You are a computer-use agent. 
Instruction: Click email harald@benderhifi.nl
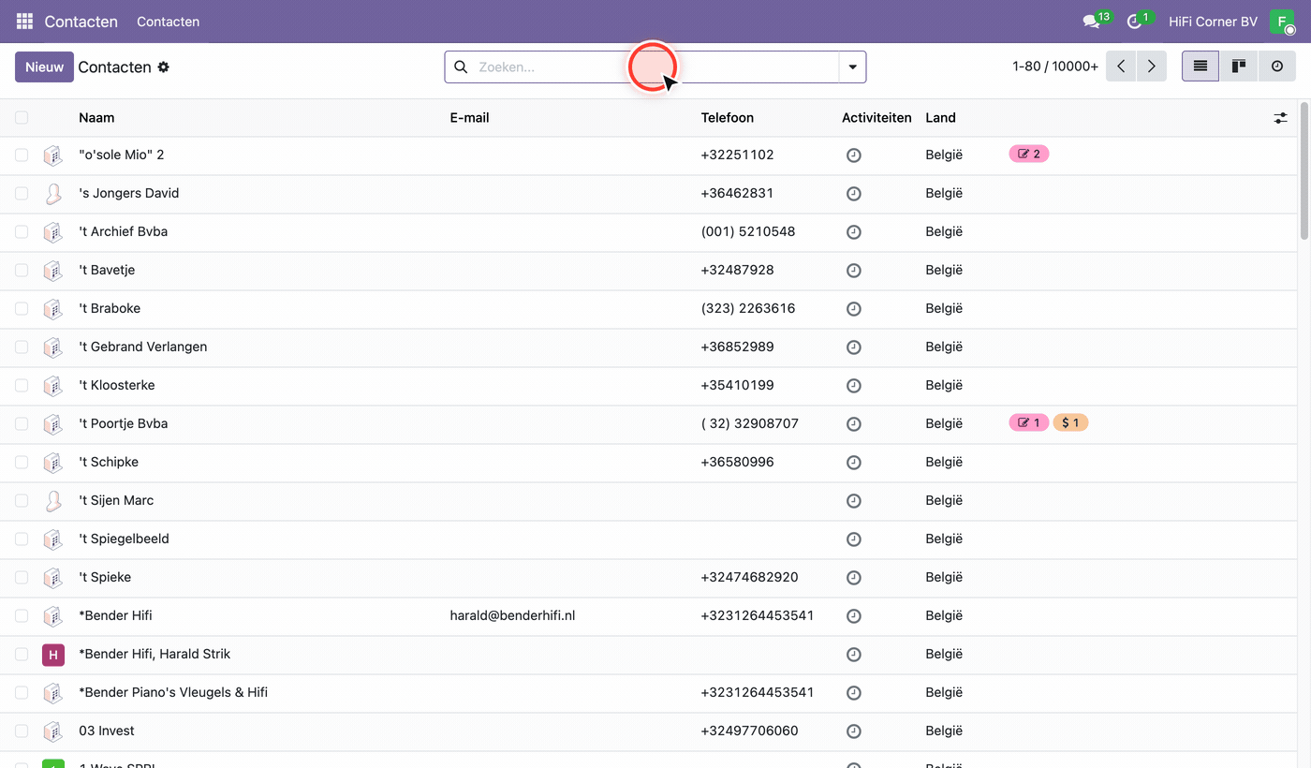point(512,615)
